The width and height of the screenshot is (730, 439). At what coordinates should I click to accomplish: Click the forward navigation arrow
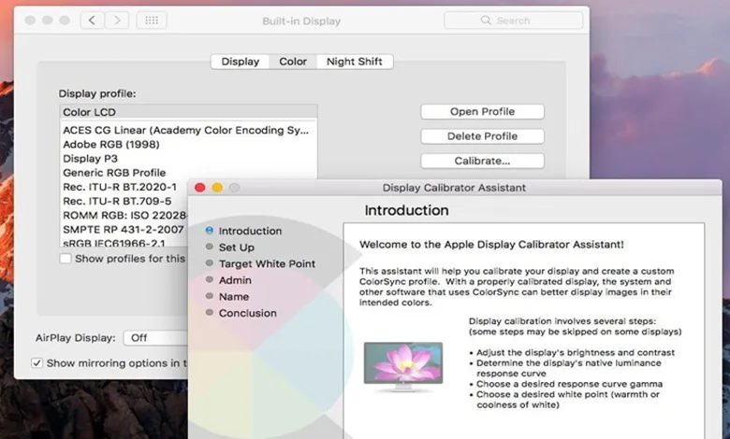[x=117, y=20]
